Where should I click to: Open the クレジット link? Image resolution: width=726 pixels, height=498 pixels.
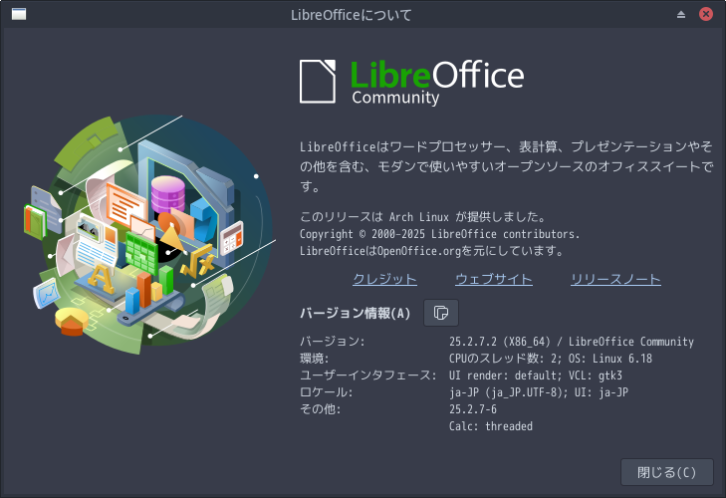tap(384, 279)
